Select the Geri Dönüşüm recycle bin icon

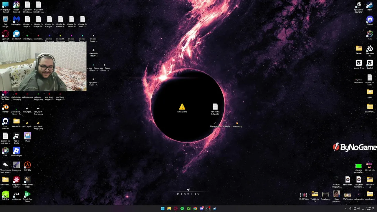pos(5,22)
